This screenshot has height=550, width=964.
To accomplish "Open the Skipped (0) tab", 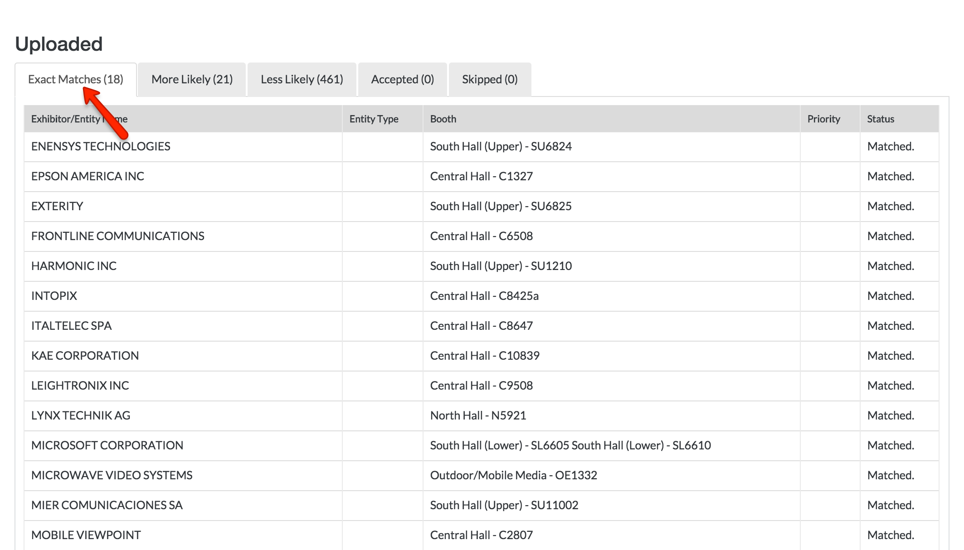I will point(489,79).
